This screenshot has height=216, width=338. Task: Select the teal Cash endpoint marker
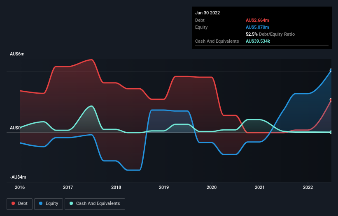click(331, 132)
